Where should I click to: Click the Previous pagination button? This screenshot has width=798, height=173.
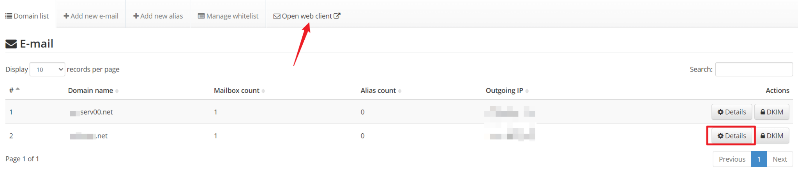[732, 159]
